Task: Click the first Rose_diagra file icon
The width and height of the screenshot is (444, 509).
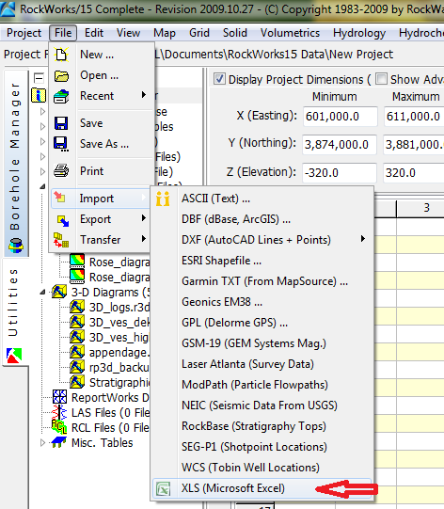Action: point(77,262)
